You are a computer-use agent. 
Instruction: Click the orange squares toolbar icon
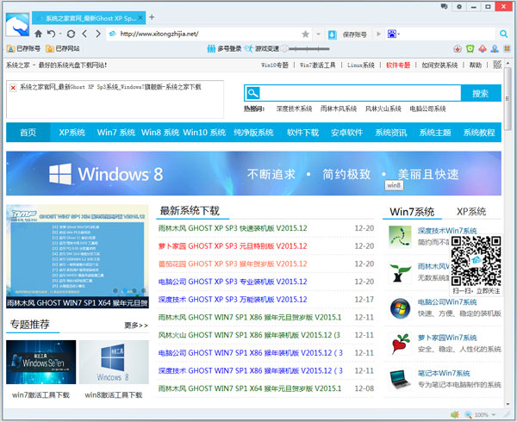(507, 49)
